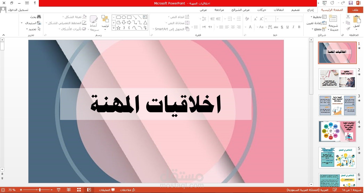364x193 pixels.
Task: Select slide 3 thumbnail in panel
Action: [x=337, y=105]
